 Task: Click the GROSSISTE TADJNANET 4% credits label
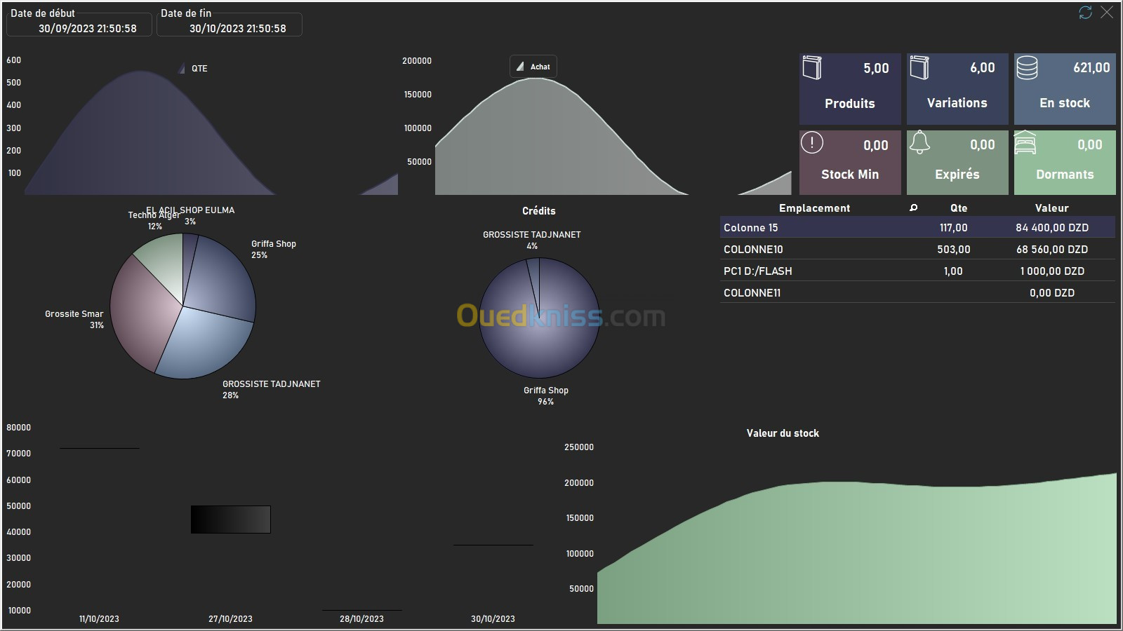[x=532, y=240]
